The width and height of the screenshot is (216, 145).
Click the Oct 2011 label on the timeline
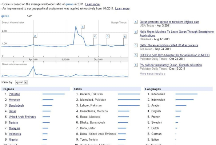98,59
